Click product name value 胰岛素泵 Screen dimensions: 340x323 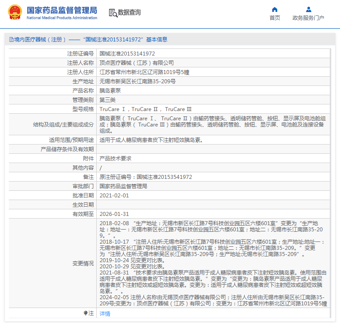pyautogui.click(x=110, y=90)
